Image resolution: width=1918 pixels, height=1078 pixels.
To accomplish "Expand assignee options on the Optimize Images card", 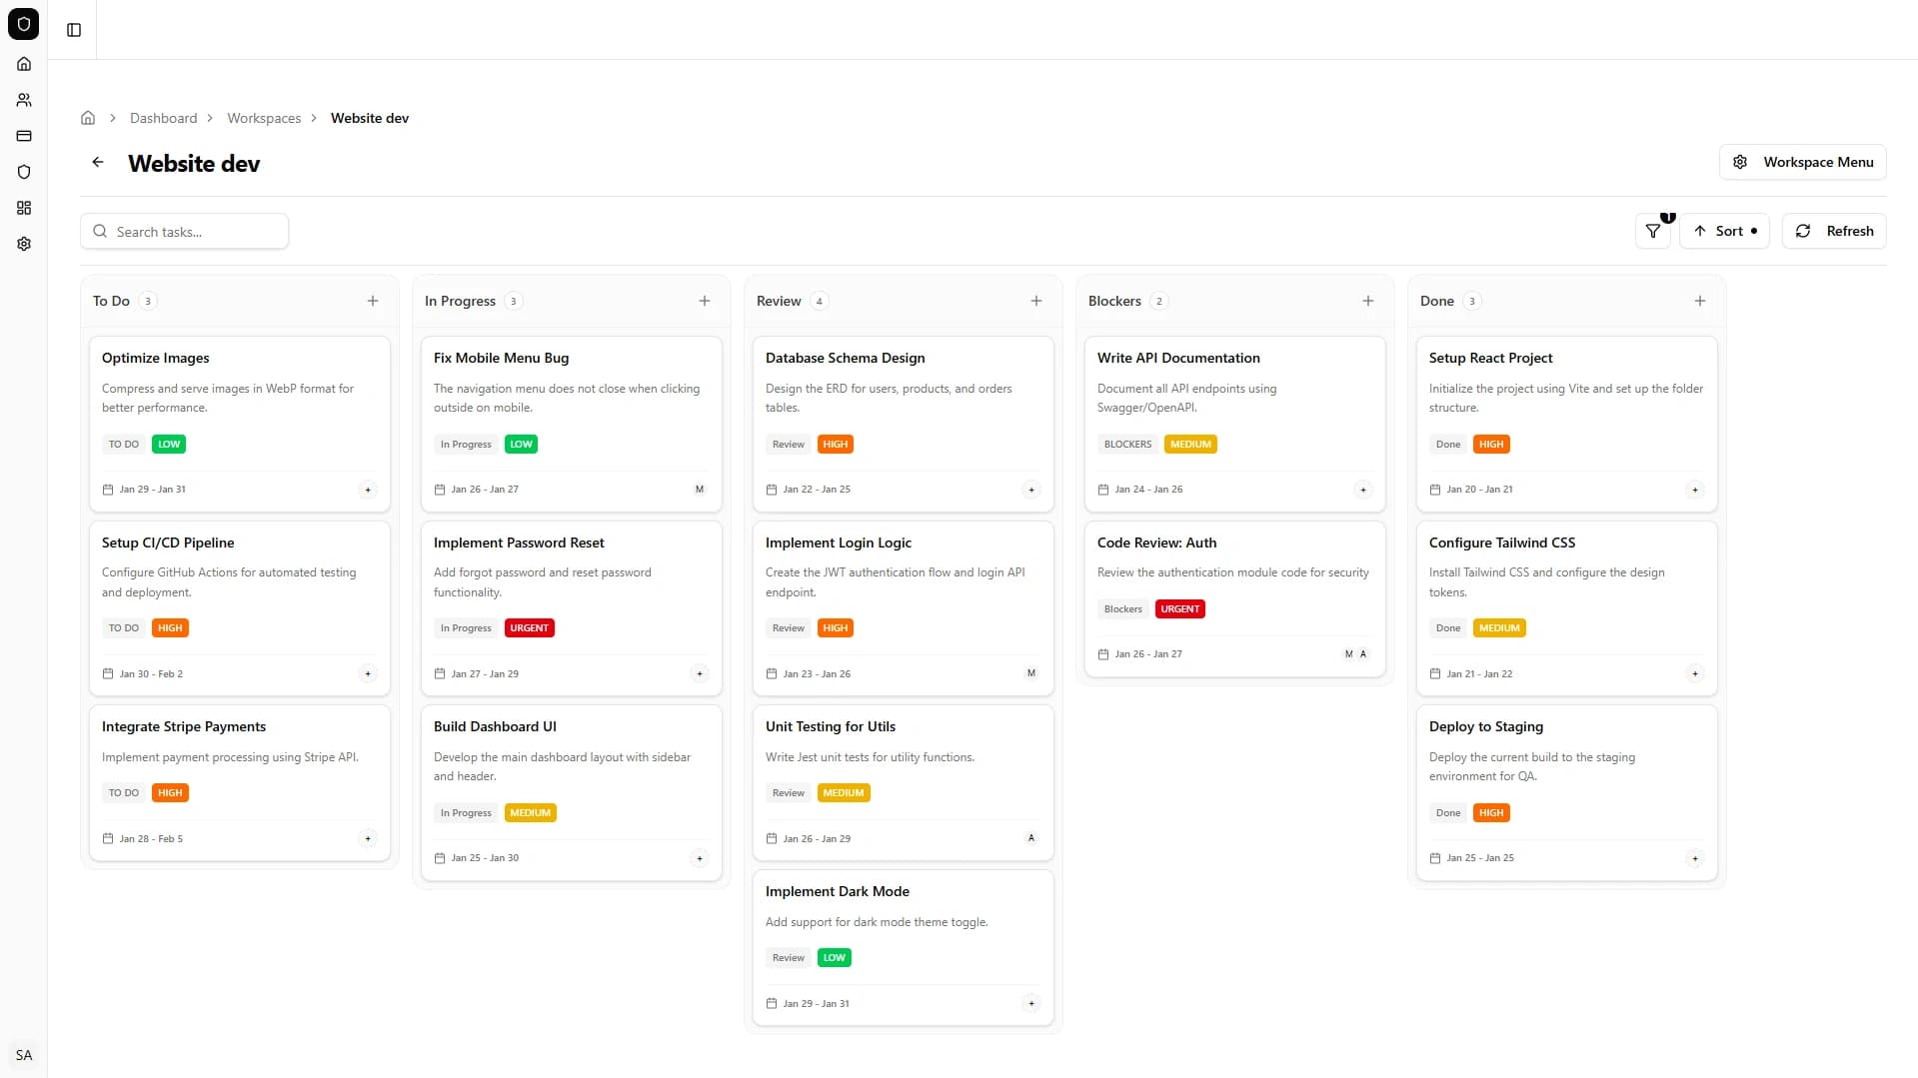I will click(369, 490).
